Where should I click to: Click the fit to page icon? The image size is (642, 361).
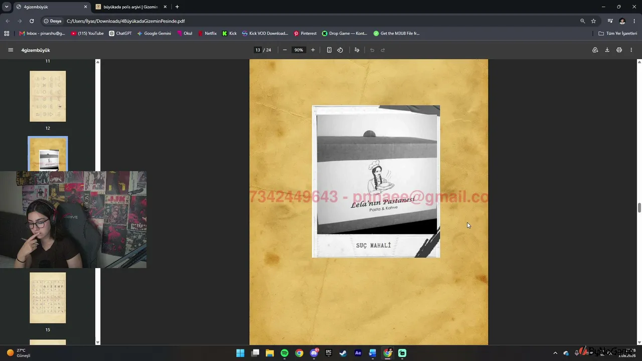pyautogui.click(x=329, y=50)
